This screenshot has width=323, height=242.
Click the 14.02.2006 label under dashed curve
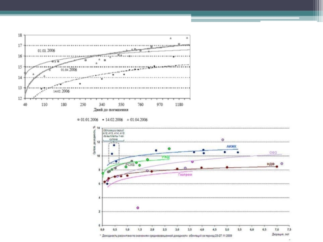click(x=61, y=92)
